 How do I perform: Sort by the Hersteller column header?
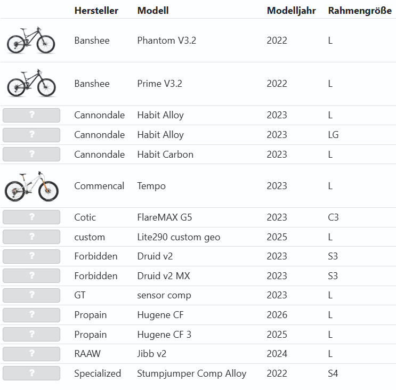click(96, 11)
